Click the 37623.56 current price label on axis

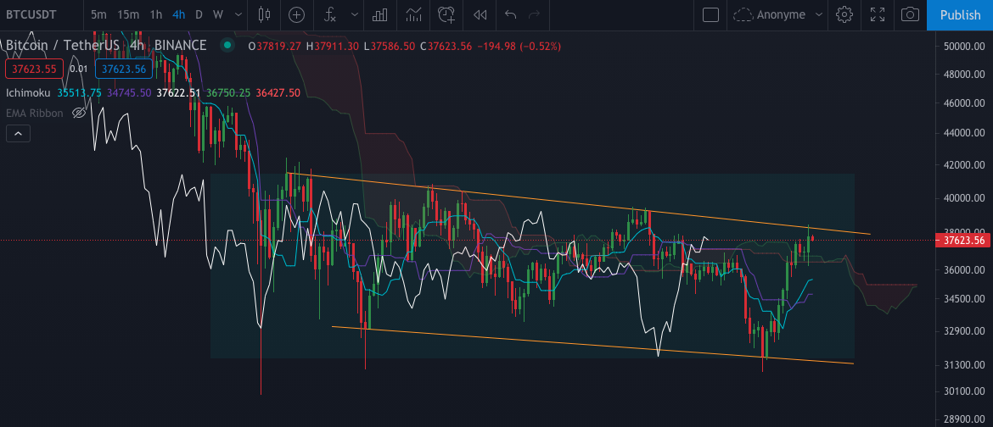[963, 241]
